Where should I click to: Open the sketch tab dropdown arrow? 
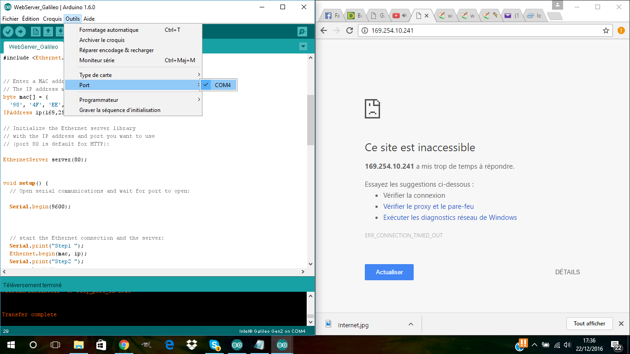click(x=303, y=46)
